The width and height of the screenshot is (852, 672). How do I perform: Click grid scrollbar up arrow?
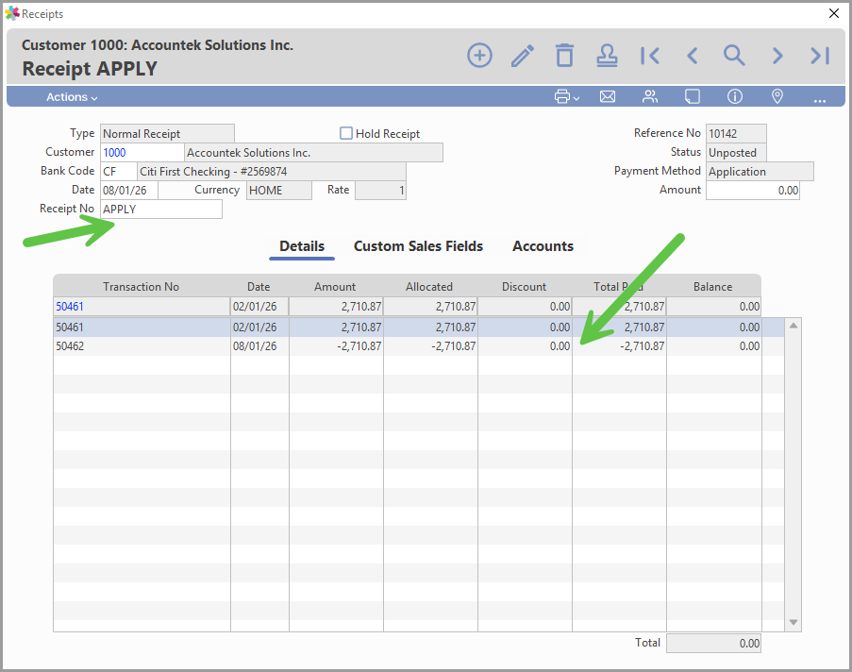tap(794, 325)
